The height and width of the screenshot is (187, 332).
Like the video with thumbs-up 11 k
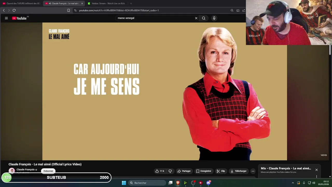pyautogui.click(x=160, y=171)
